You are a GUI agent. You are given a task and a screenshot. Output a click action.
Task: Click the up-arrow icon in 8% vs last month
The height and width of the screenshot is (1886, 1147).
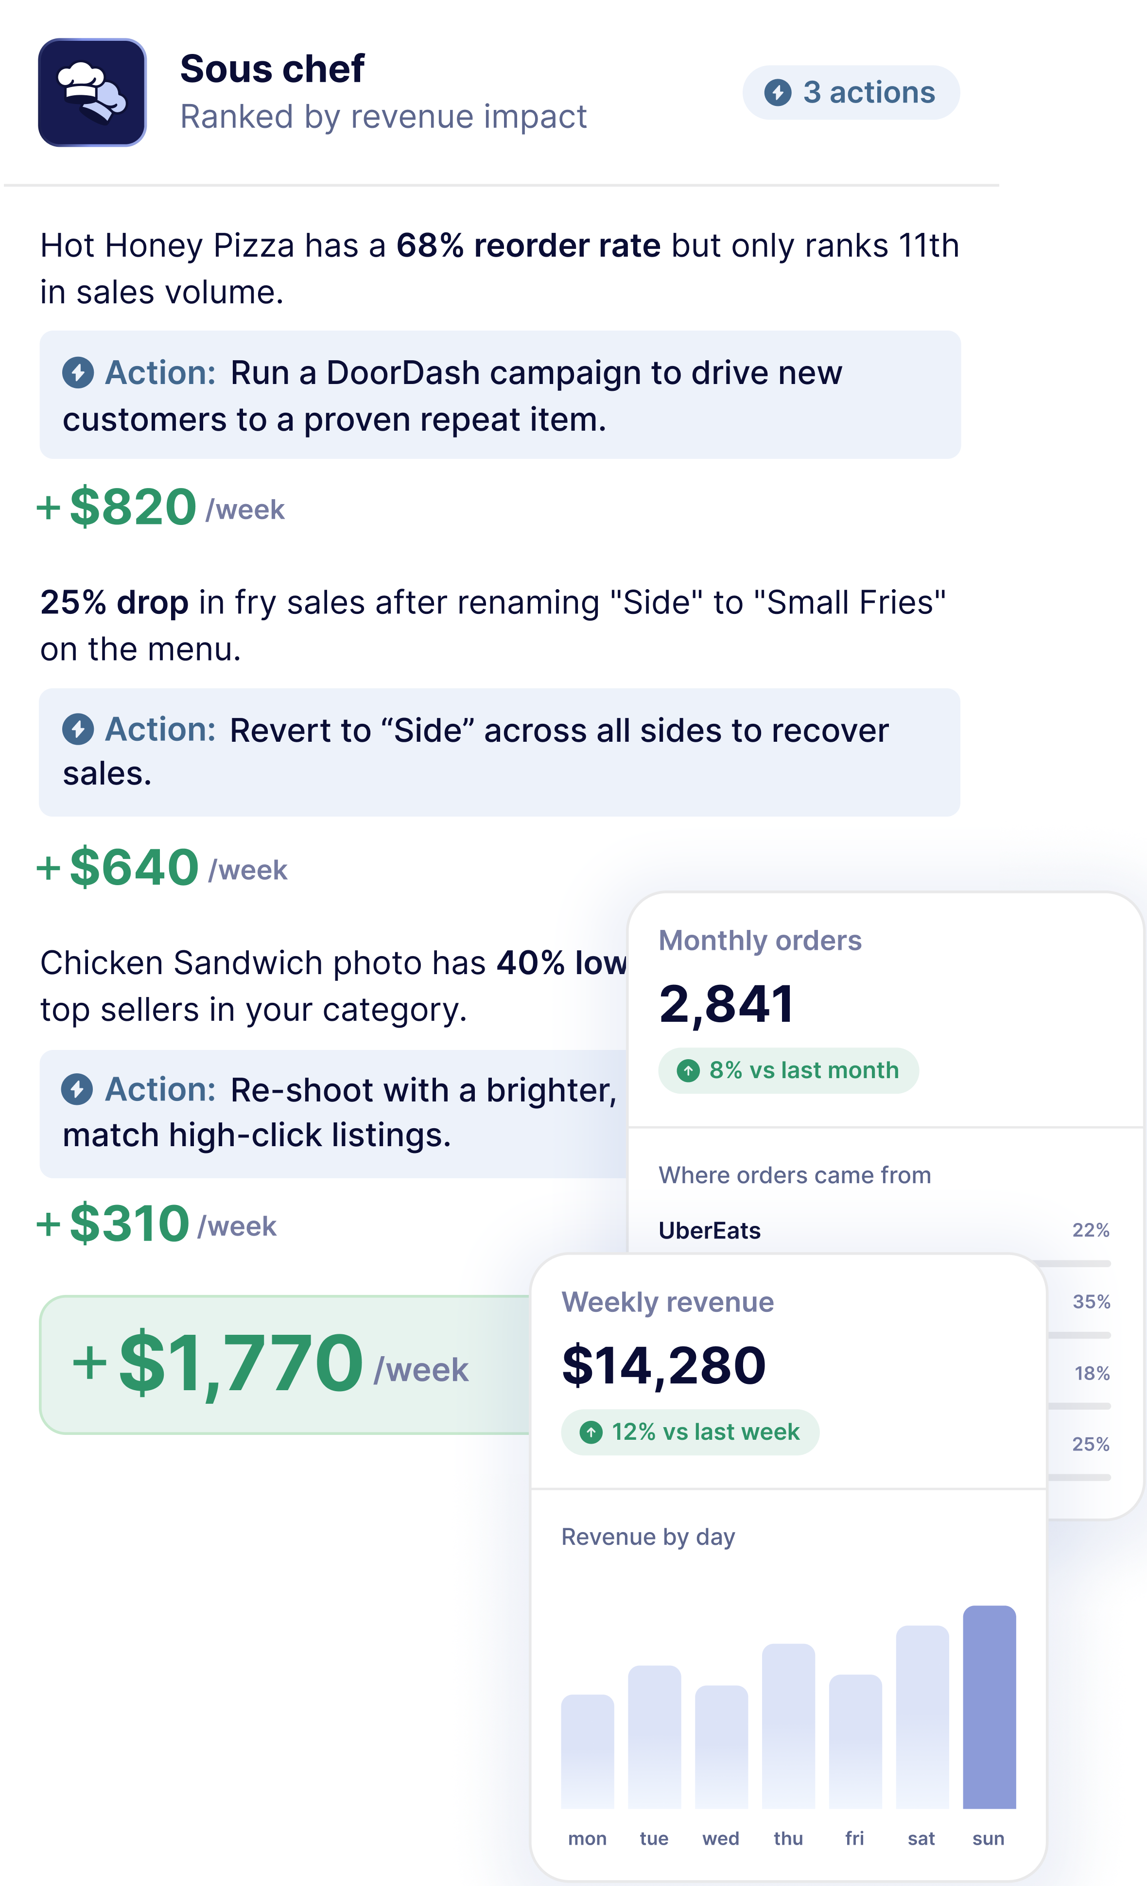[x=688, y=1070]
